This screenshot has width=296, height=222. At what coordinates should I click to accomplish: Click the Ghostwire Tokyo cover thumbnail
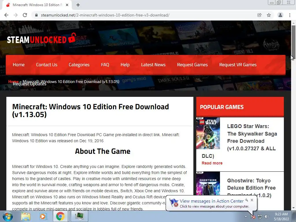[x=208, y=183]
